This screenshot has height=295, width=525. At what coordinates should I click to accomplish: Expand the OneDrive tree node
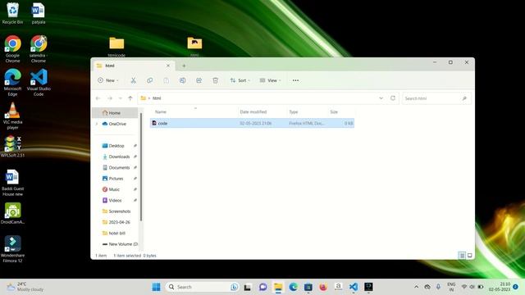(x=97, y=124)
